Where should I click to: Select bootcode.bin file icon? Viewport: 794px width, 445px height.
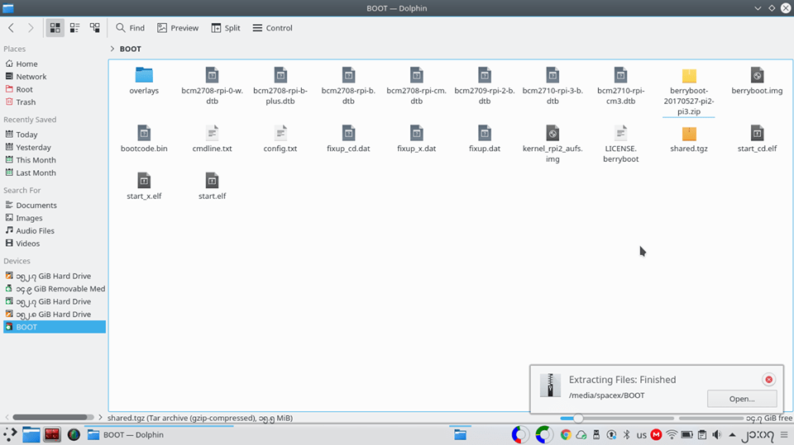coord(144,133)
